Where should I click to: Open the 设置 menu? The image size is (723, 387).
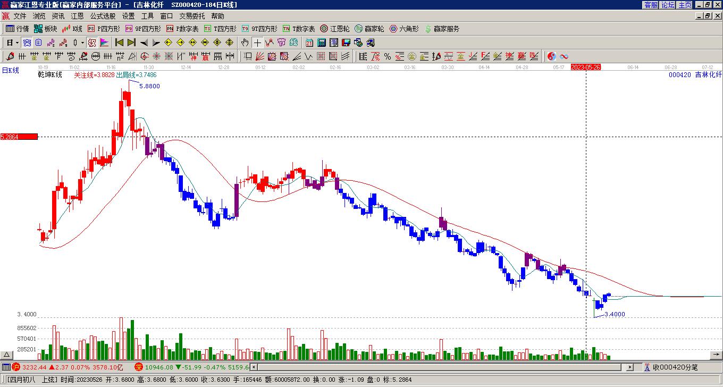coord(128,16)
